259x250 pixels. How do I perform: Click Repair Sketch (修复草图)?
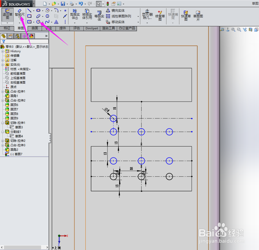coord(160,16)
